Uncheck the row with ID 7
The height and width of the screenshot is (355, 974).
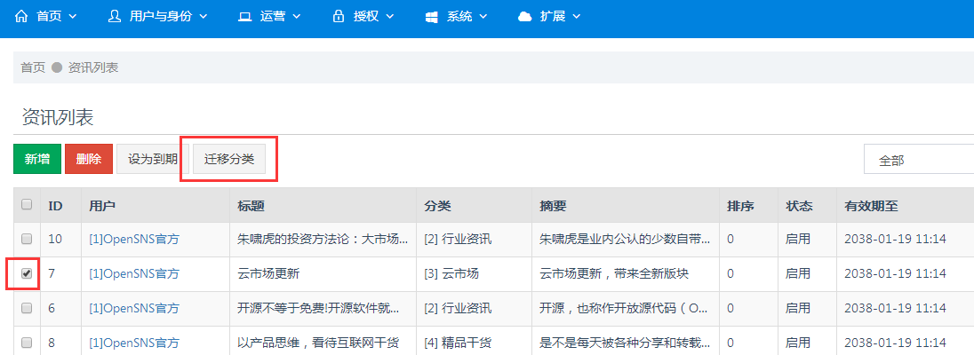(x=27, y=273)
